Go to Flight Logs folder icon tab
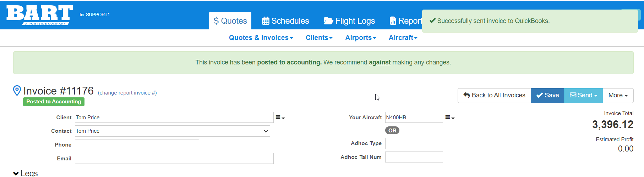The height and width of the screenshot is (177, 644). 349,21
